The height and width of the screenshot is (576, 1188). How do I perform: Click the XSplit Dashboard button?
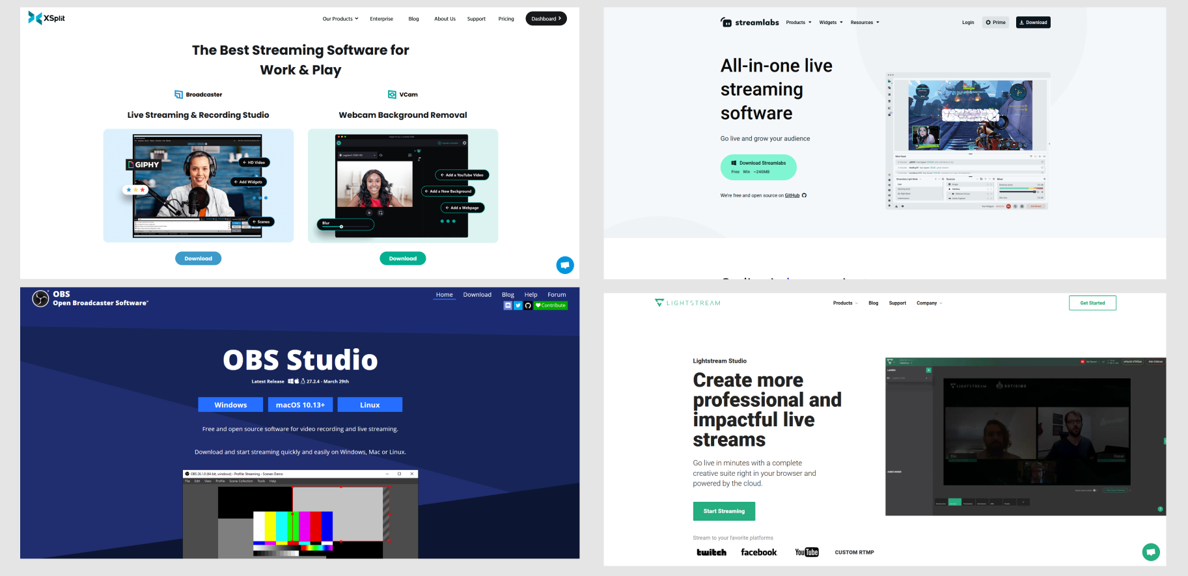pos(546,19)
